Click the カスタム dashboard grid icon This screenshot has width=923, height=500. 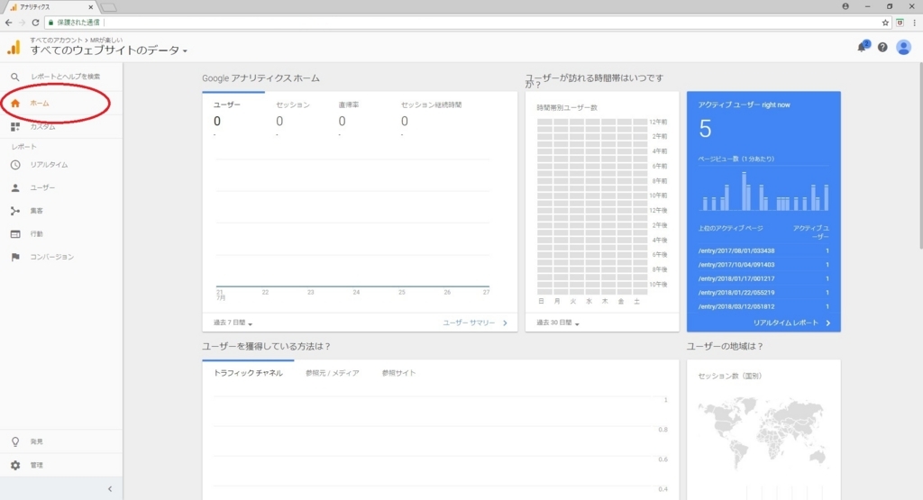(x=15, y=126)
